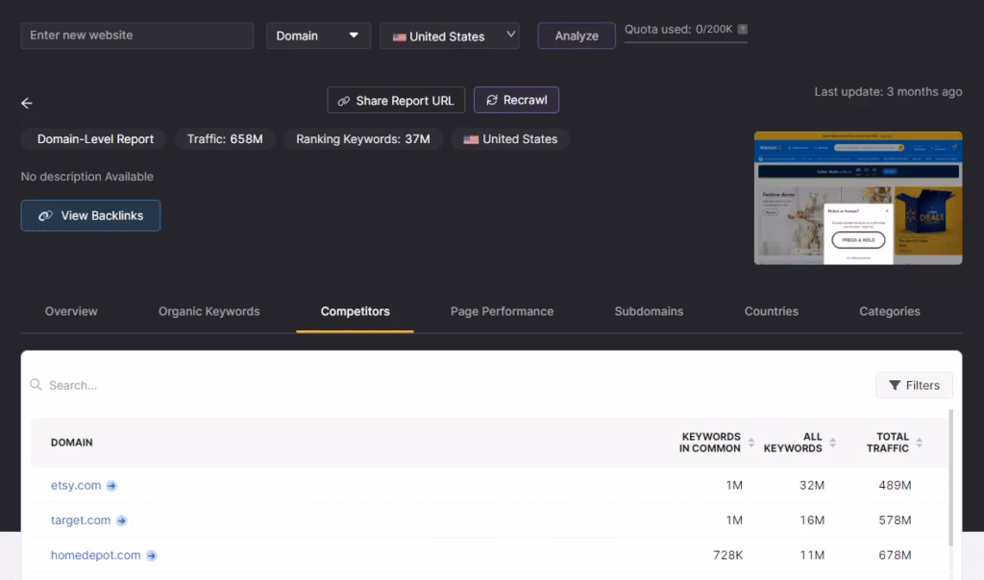The image size is (984, 580).
Task: Open the United States country dropdown
Action: (449, 36)
